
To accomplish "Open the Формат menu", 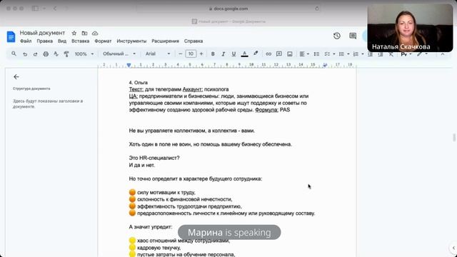I will (x=103, y=41).
